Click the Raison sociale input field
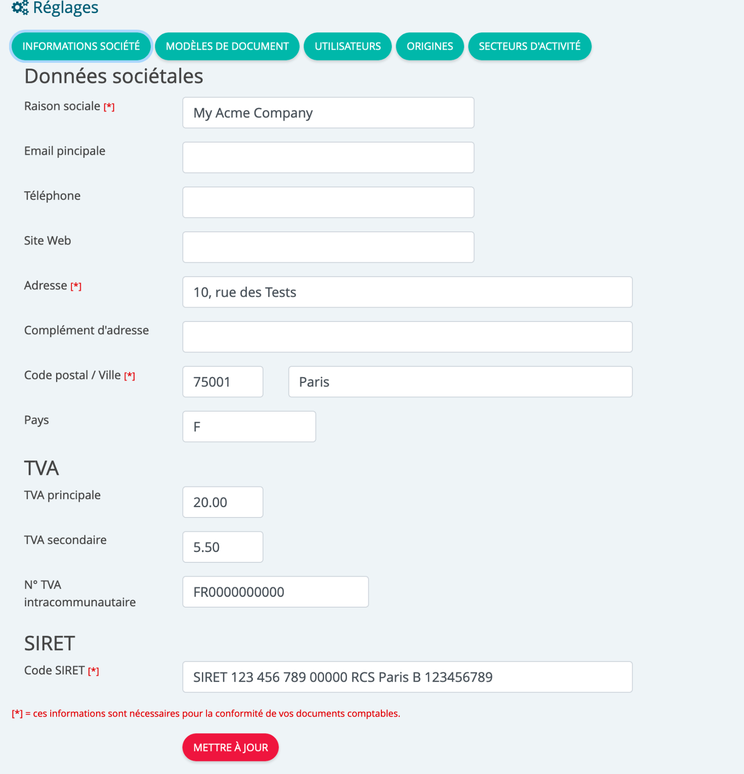This screenshot has width=744, height=774. [328, 113]
